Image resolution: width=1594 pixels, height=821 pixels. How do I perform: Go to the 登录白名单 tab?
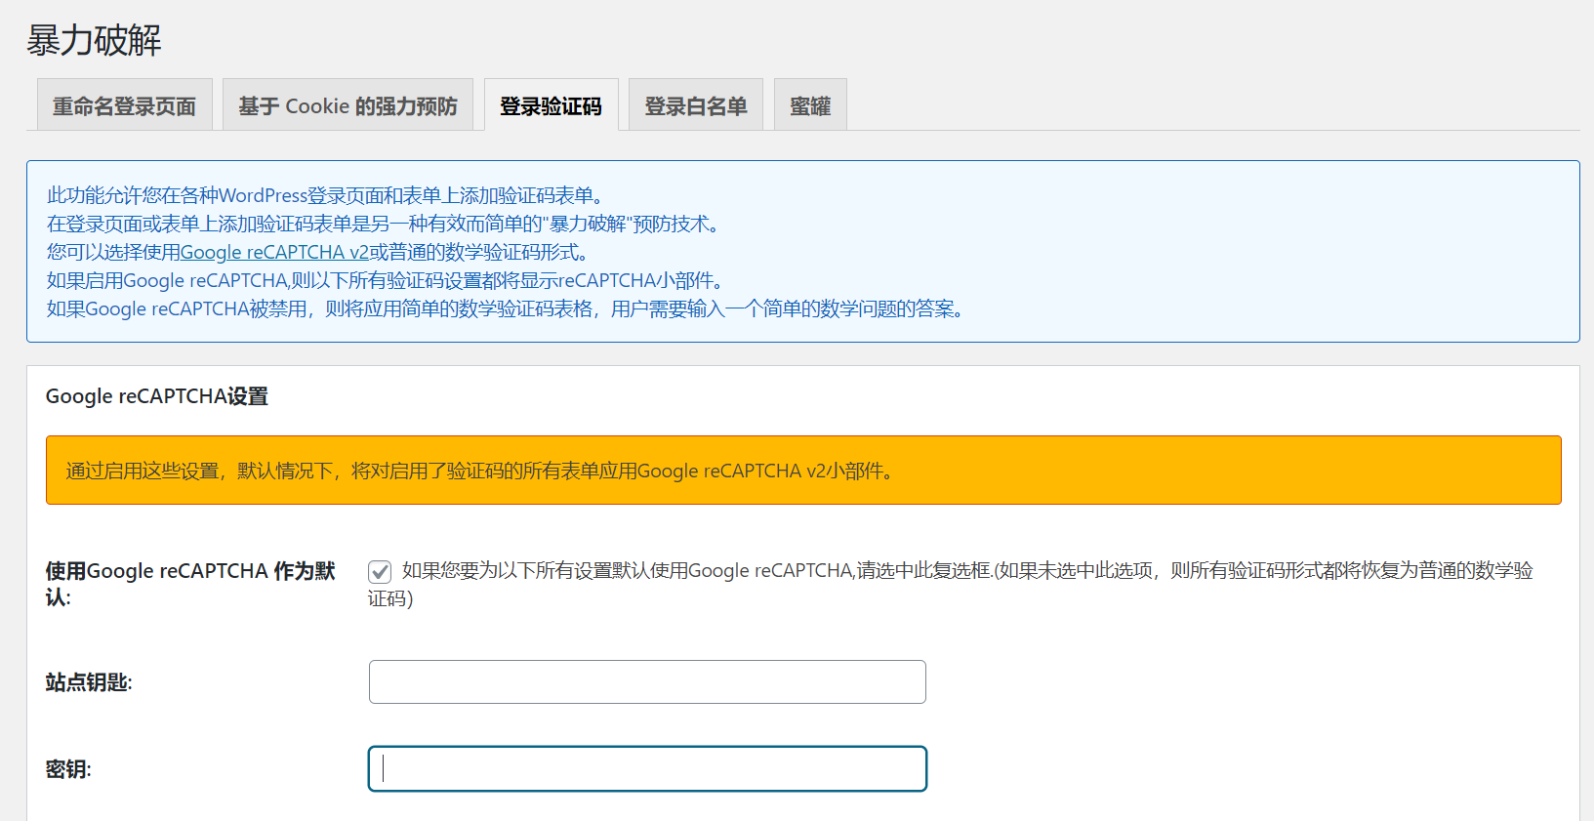click(695, 105)
